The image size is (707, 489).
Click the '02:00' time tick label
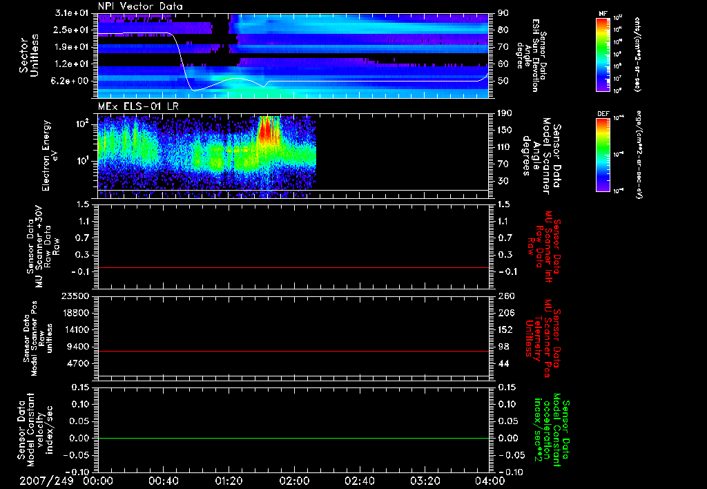[294, 481]
